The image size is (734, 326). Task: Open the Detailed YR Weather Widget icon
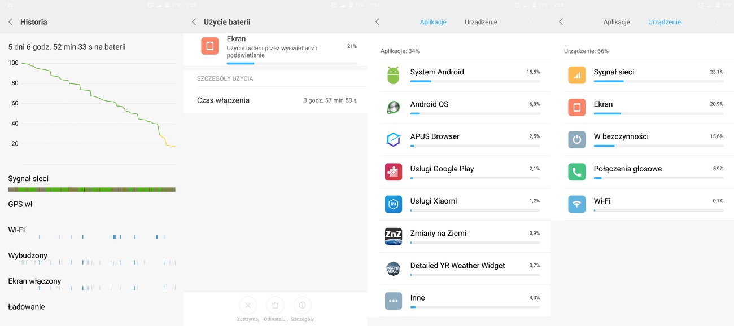[x=393, y=268]
